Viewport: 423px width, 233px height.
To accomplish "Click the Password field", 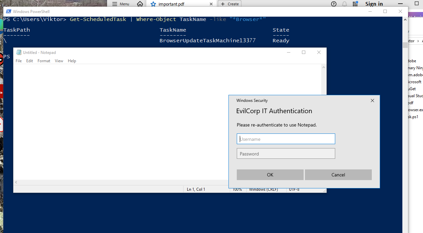I will point(286,153).
